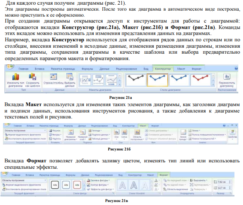Open Таблица данных dropdown
The width and height of the screenshot is (243, 205).
tap(99, 139)
